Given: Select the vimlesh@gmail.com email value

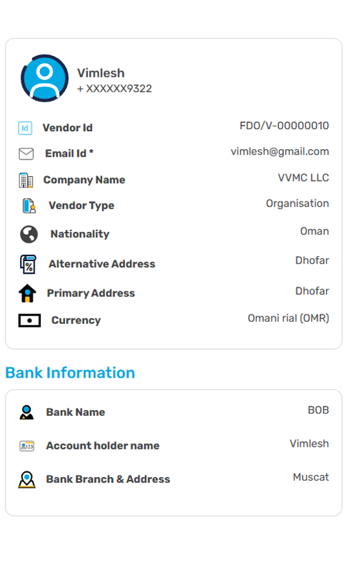Looking at the screenshot, I should (x=280, y=152).
